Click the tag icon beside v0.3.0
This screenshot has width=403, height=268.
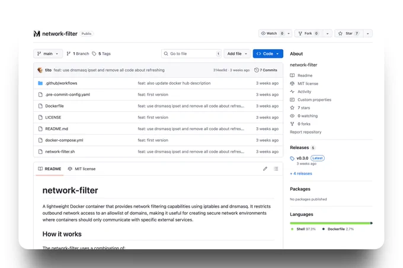tap(292, 159)
